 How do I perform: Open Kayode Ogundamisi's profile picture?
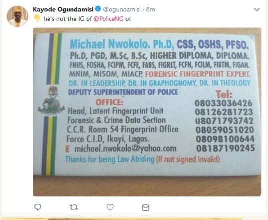click(17, 16)
